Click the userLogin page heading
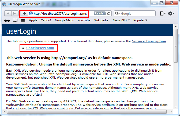 (21, 31)
